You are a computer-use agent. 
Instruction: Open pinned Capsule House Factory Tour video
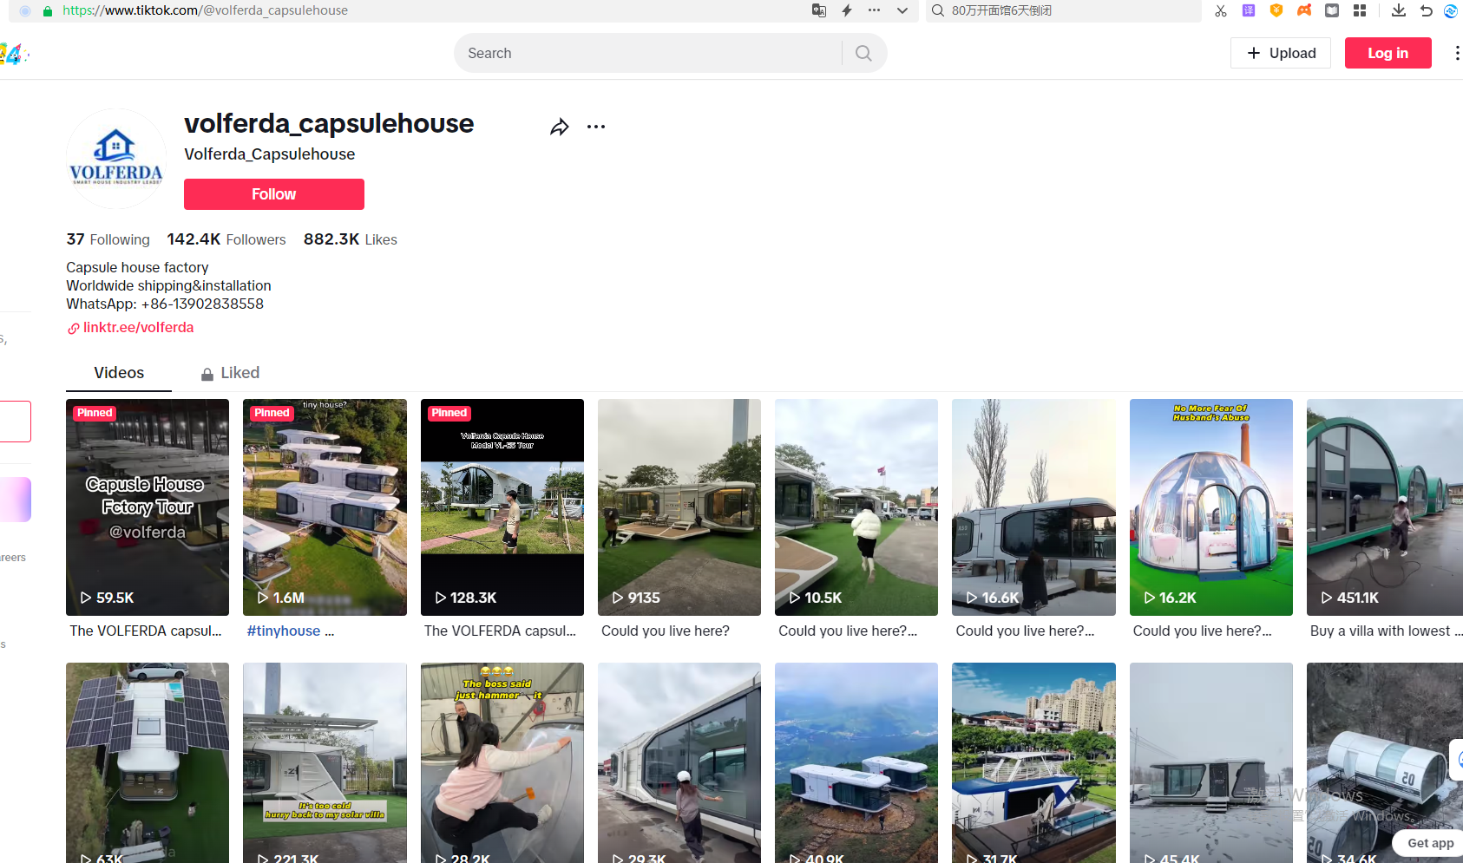148,507
